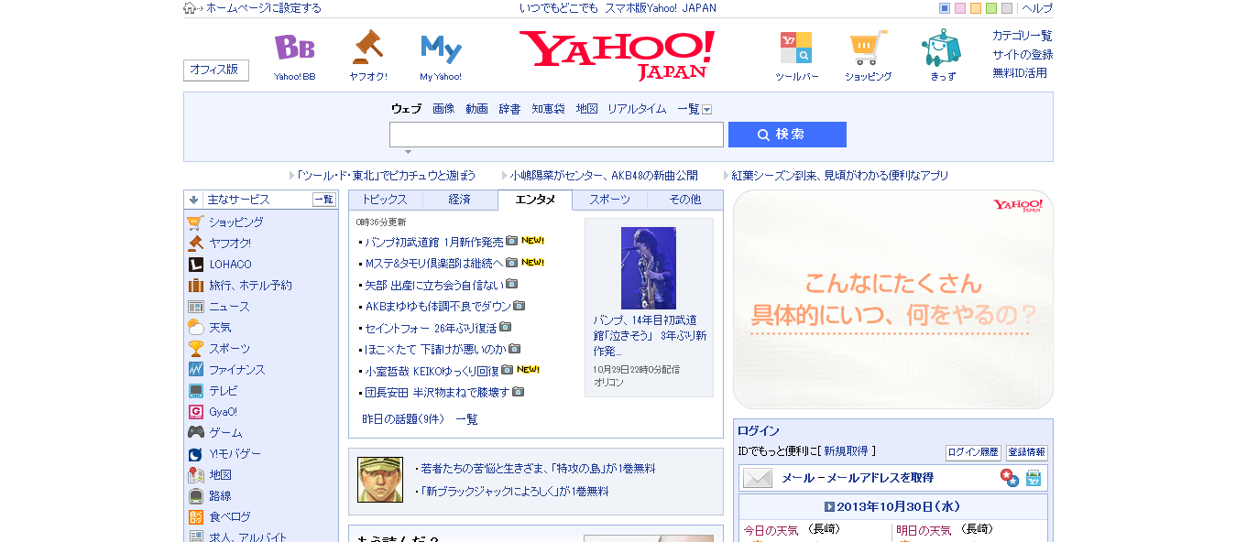The height and width of the screenshot is (542, 1236).
Task: Click the 新規取得 link
Action: click(x=846, y=451)
